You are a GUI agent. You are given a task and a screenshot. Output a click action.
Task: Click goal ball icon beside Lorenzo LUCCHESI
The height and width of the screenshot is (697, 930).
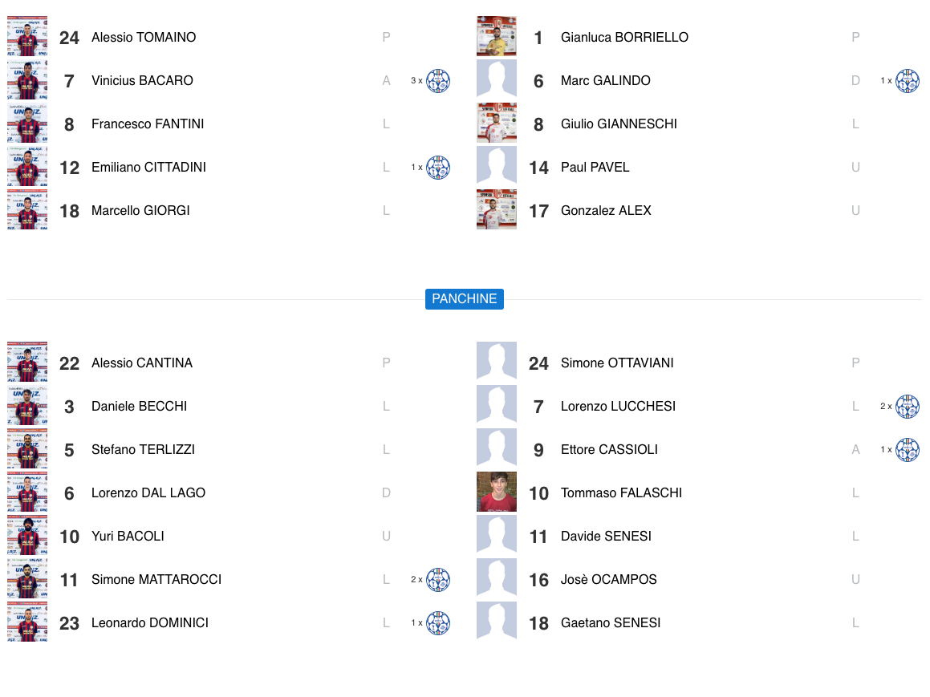click(908, 407)
